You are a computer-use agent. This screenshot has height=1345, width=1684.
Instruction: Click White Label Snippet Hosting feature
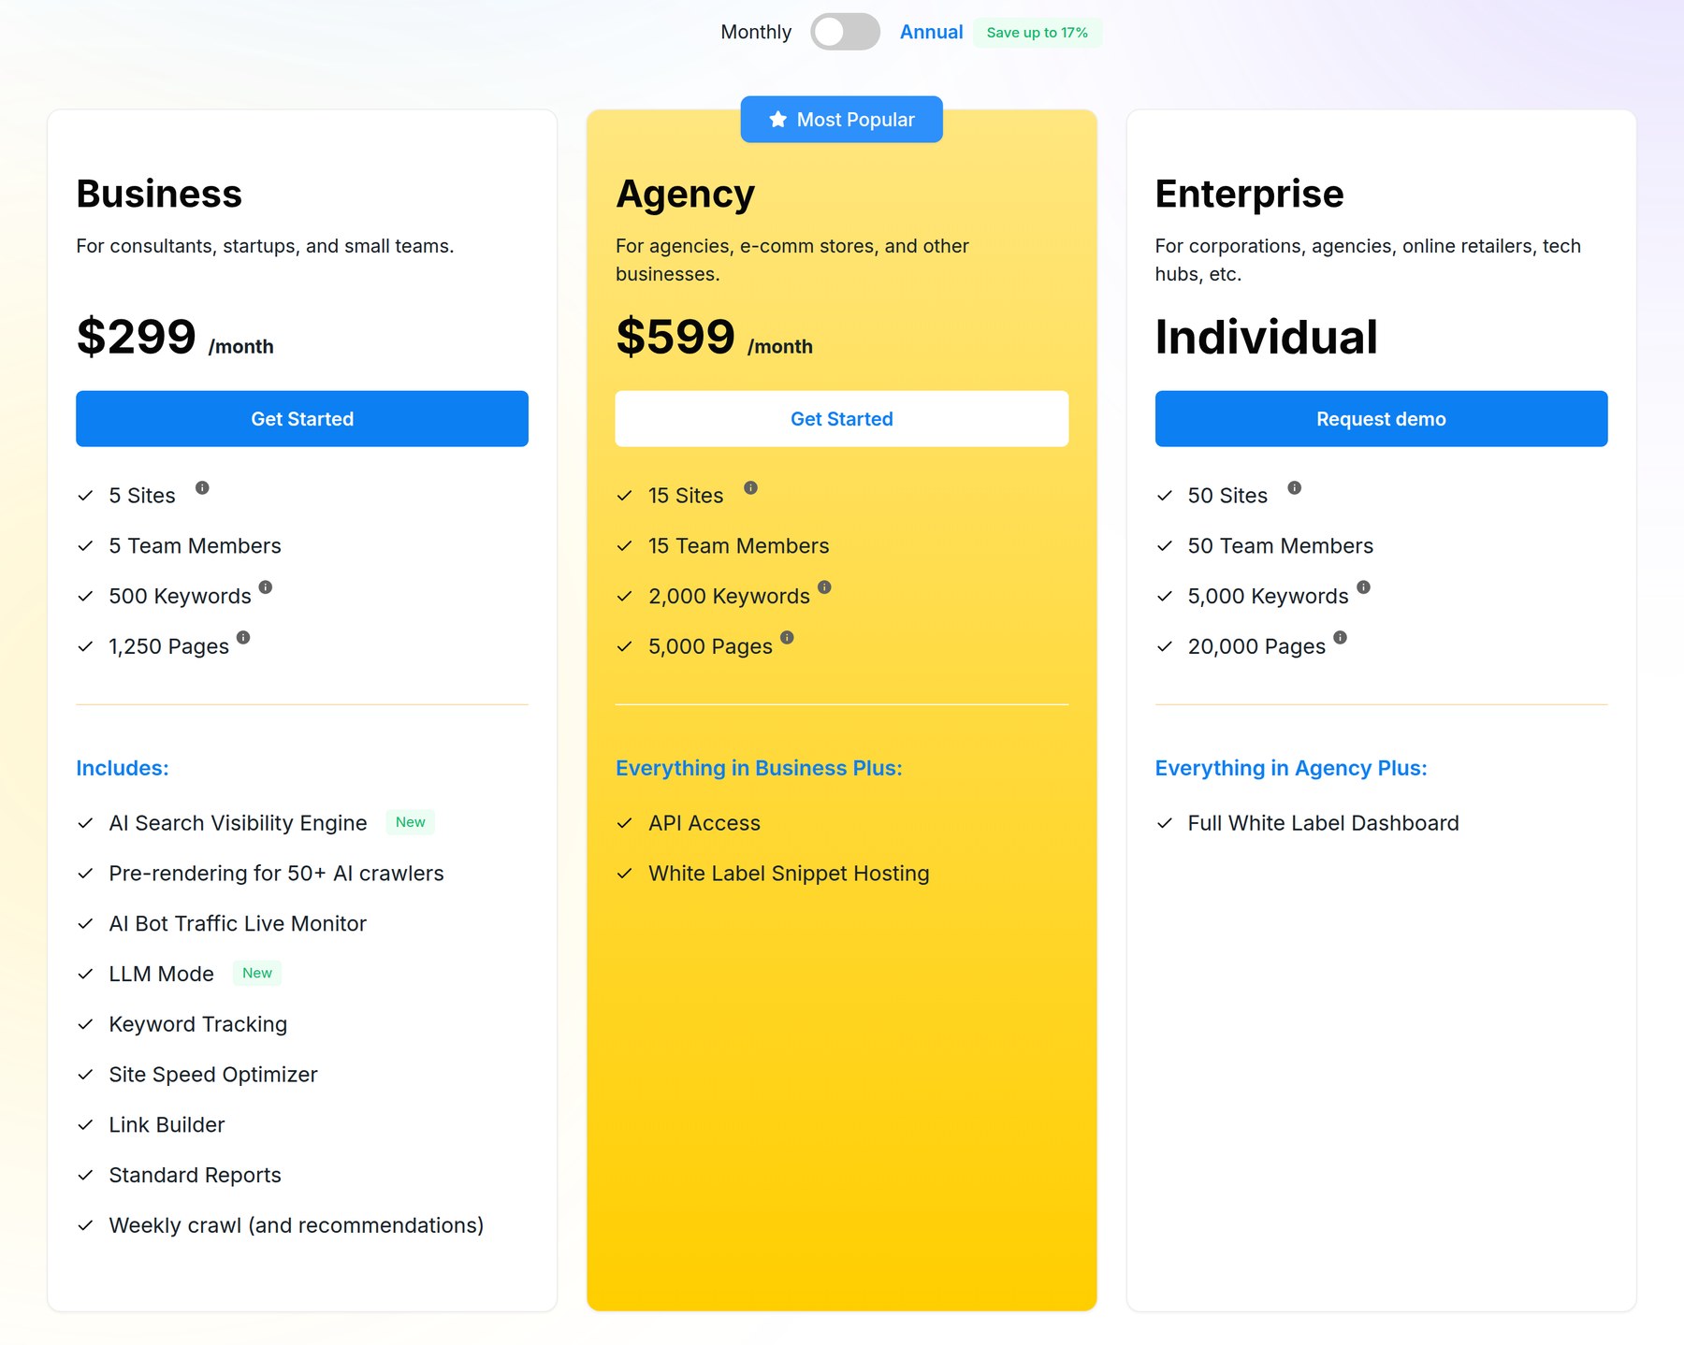(x=789, y=874)
